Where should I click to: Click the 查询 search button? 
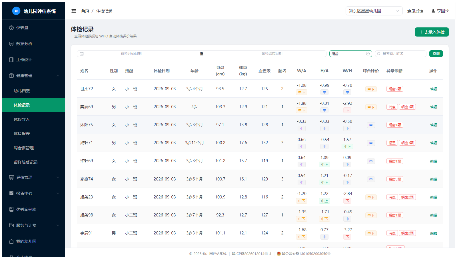pyautogui.click(x=436, y=54)
